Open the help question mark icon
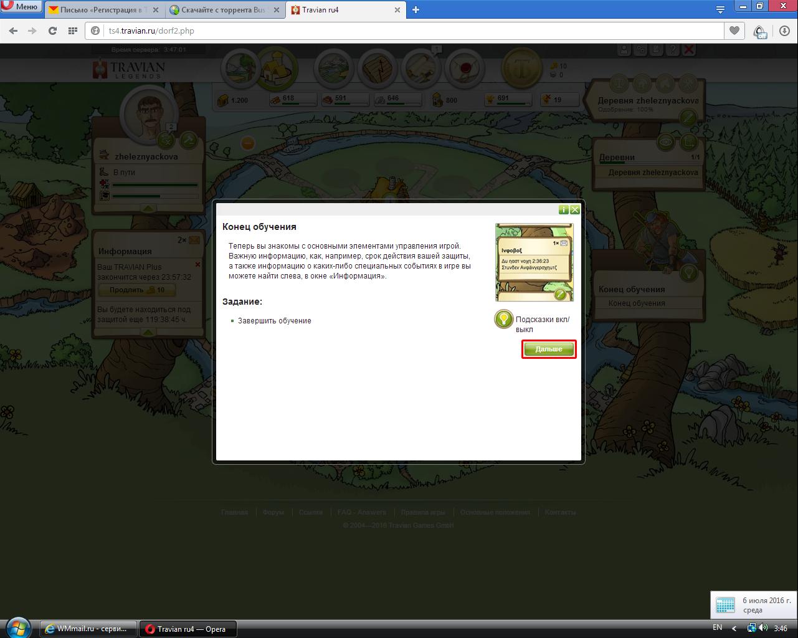798x638 pixels. (x=672, y=50)
